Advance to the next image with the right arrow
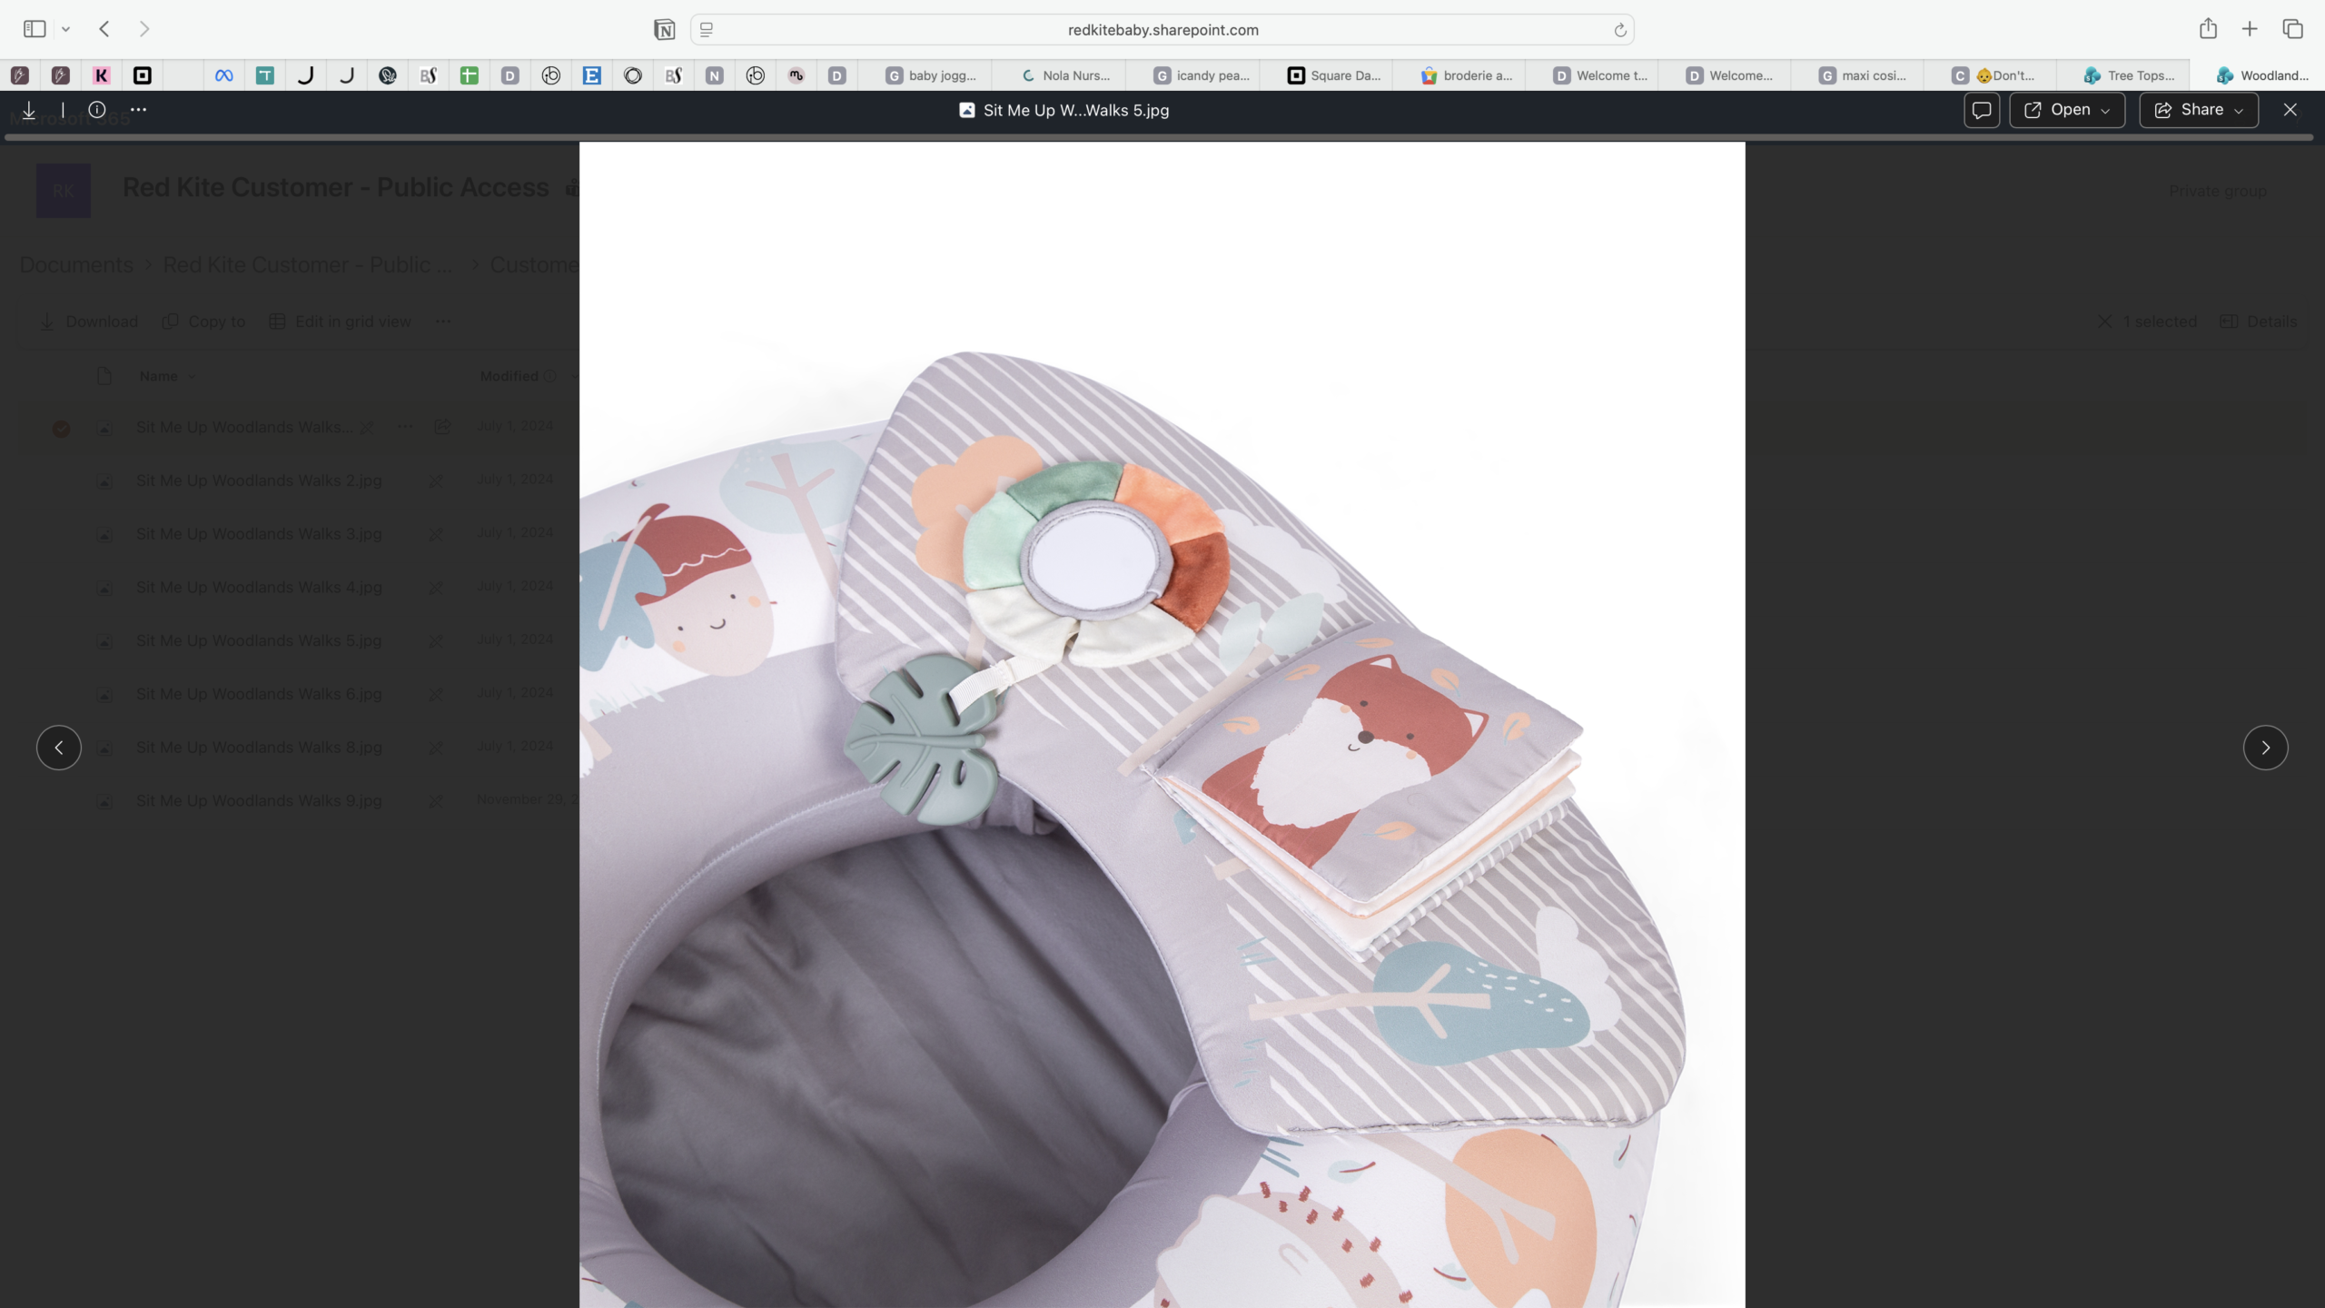This screenshot has width=2325, height=1308. tap(2266, 748)
